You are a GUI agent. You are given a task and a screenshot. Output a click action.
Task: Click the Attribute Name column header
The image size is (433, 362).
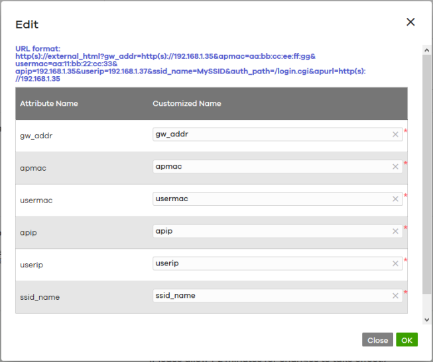(x=49, y=104)
